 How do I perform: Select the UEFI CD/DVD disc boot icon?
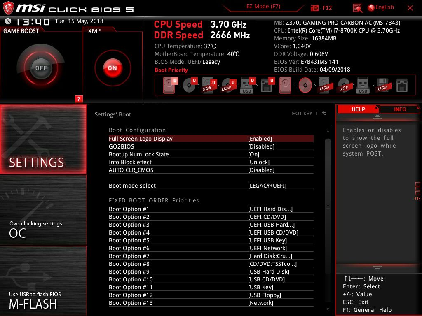pos(190,85)
